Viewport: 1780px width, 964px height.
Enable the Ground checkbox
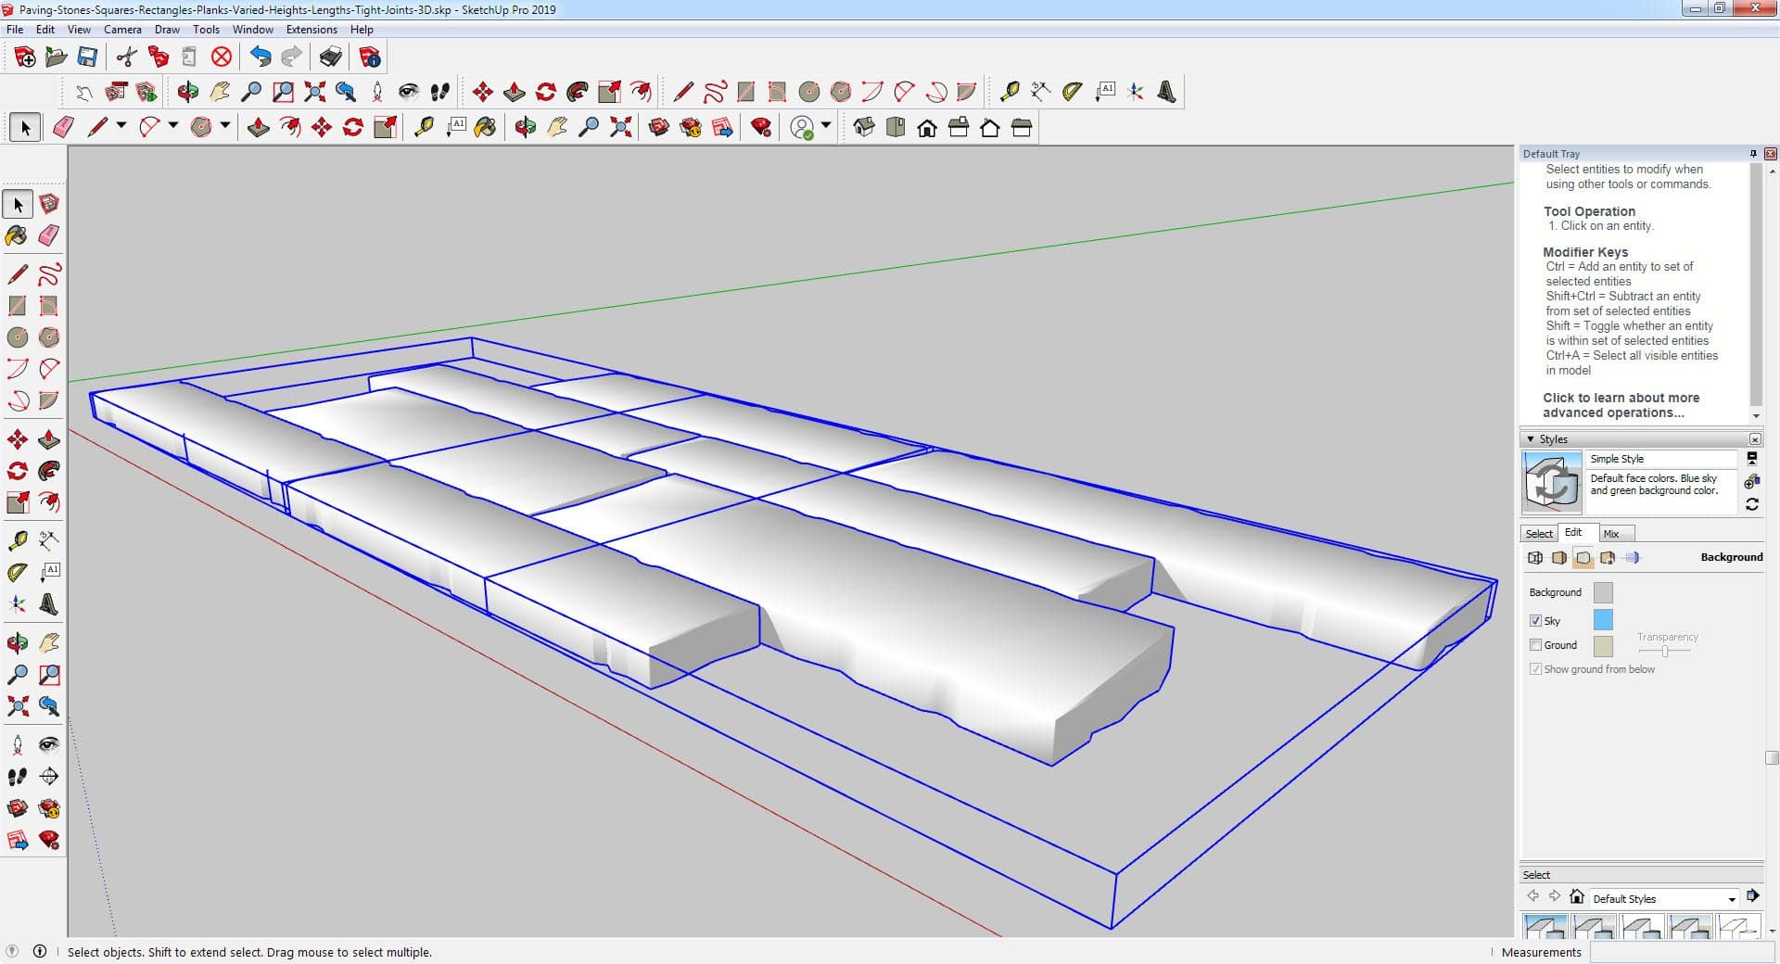click(x=1535, y=645)
